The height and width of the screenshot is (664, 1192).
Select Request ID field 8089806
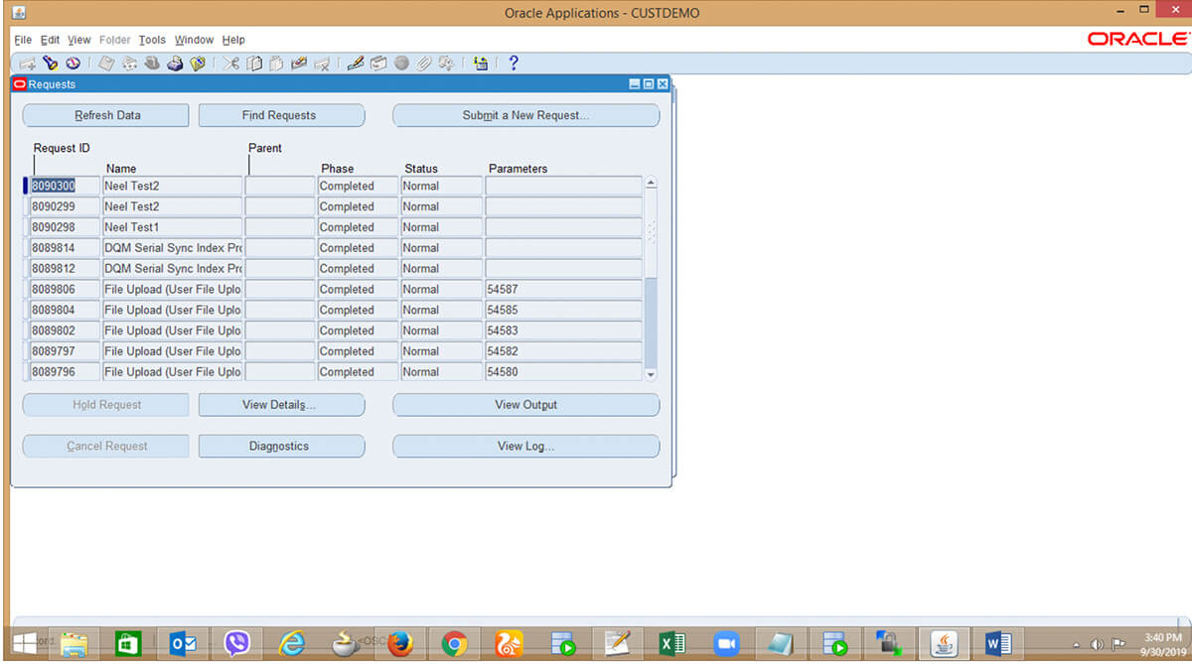(65, 290)
